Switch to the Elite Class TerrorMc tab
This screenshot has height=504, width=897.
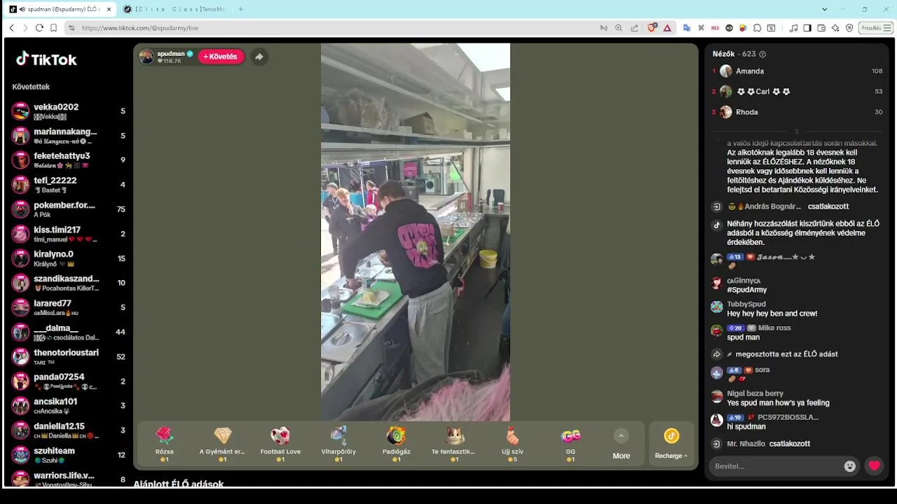click(x=174, y=9)
